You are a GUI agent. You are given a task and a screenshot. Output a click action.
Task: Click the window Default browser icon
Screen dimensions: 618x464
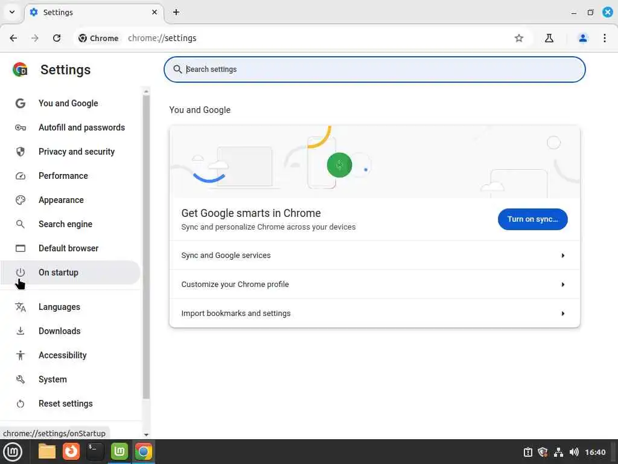coord(21,248)
